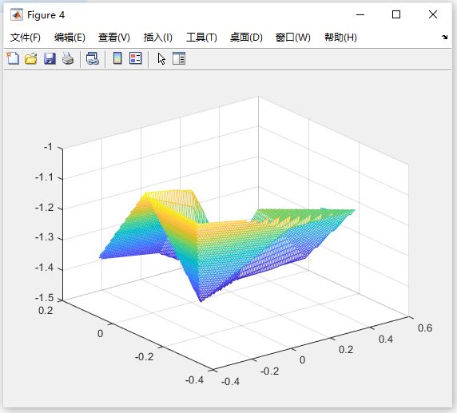
Task: Print the figure with the printer icon
Action: [x=68, y=58]
